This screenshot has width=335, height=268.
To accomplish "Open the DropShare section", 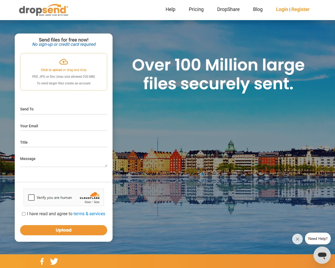I will point(228,9).
